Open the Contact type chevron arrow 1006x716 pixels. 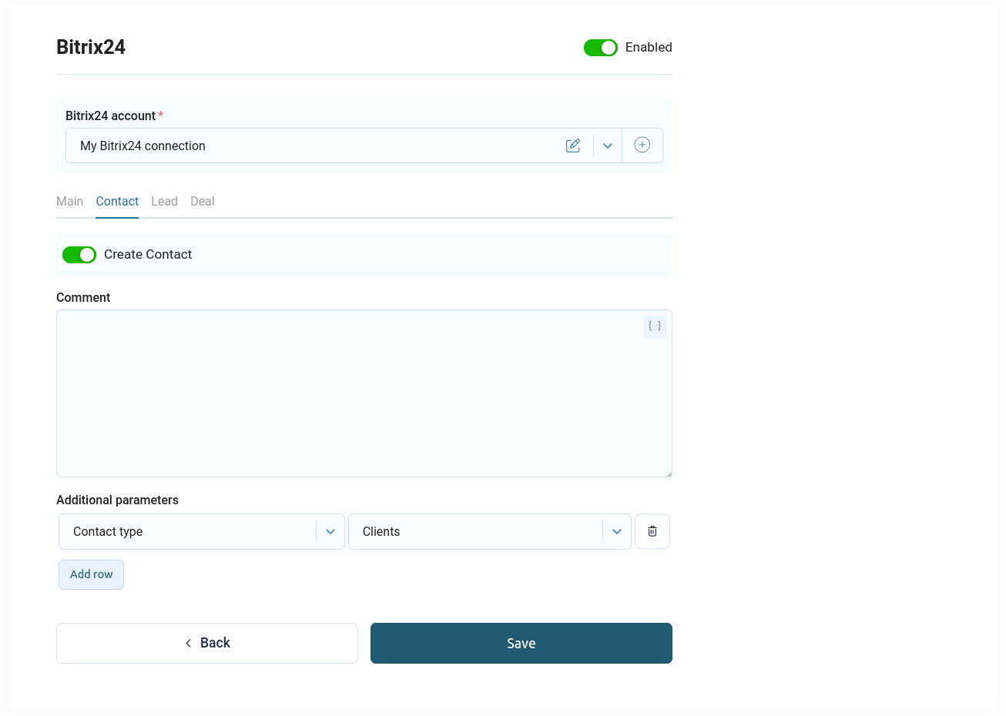[x=330, y=532]
